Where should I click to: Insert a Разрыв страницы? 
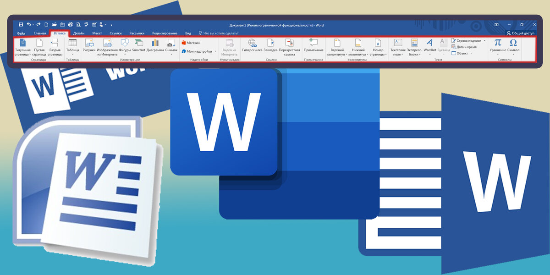pos(55,48)
